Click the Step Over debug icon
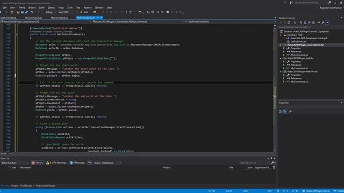This screenshot has height=193, width=344. [x=130, y=12]
